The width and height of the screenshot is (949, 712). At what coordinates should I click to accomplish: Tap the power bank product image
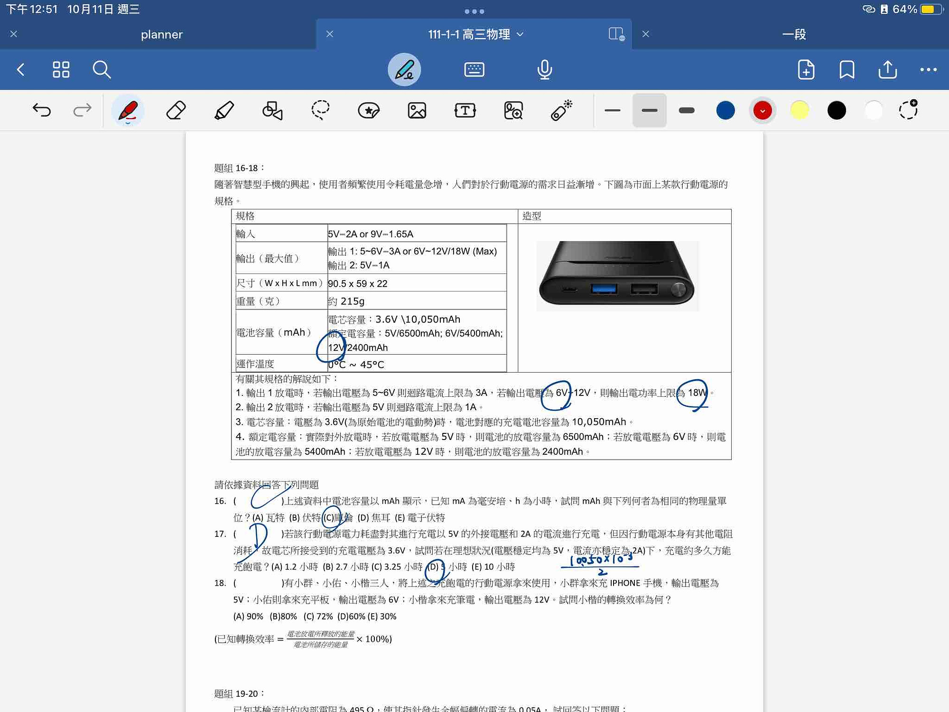click(x=617, y=276)
